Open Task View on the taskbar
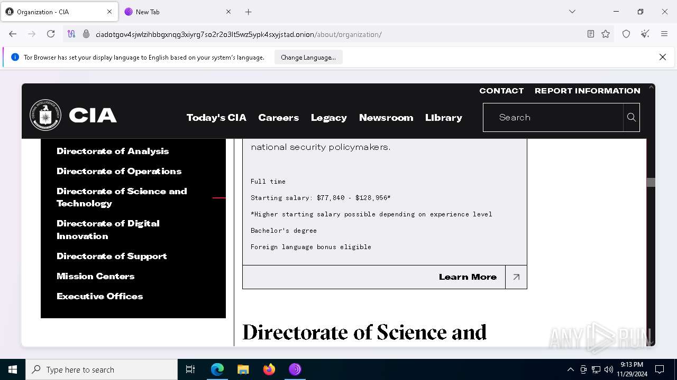 pos(190,369)
